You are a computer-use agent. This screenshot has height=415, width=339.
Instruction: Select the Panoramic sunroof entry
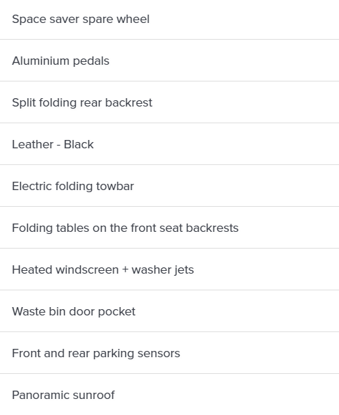pos(169,395)
